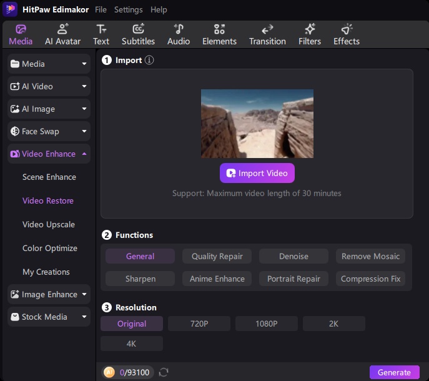429x381 pixels.
Task: Choose 4K resolution
Action: pyautogui.click(x=132, y=344)
